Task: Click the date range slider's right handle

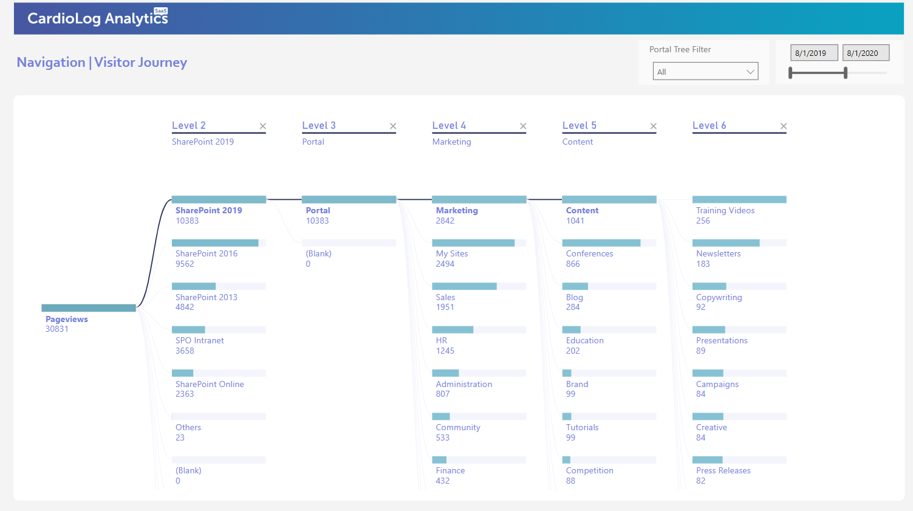Action: tap(846, 73)
